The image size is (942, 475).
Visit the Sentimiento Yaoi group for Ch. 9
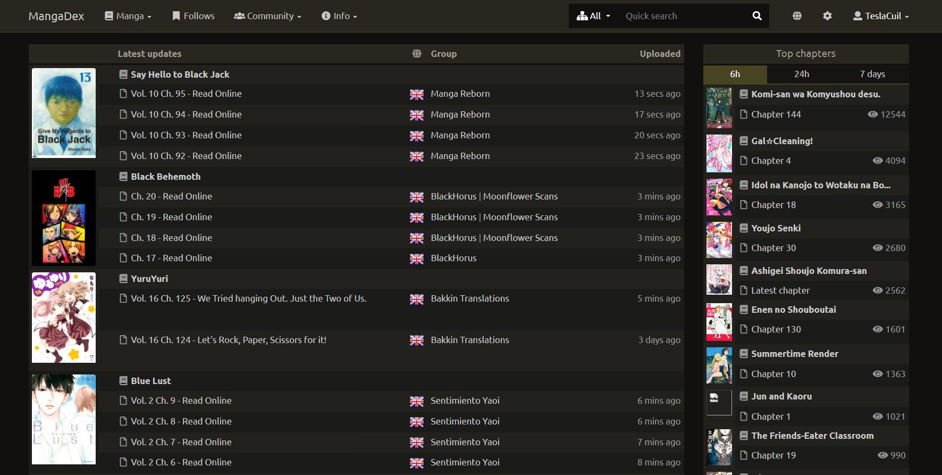[465, 401]
